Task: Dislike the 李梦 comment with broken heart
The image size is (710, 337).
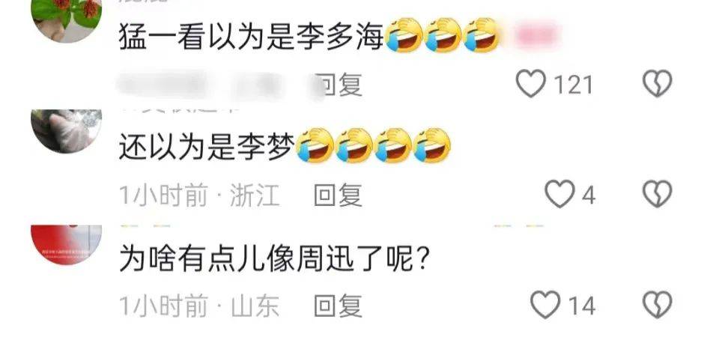Action: point(658,194)
